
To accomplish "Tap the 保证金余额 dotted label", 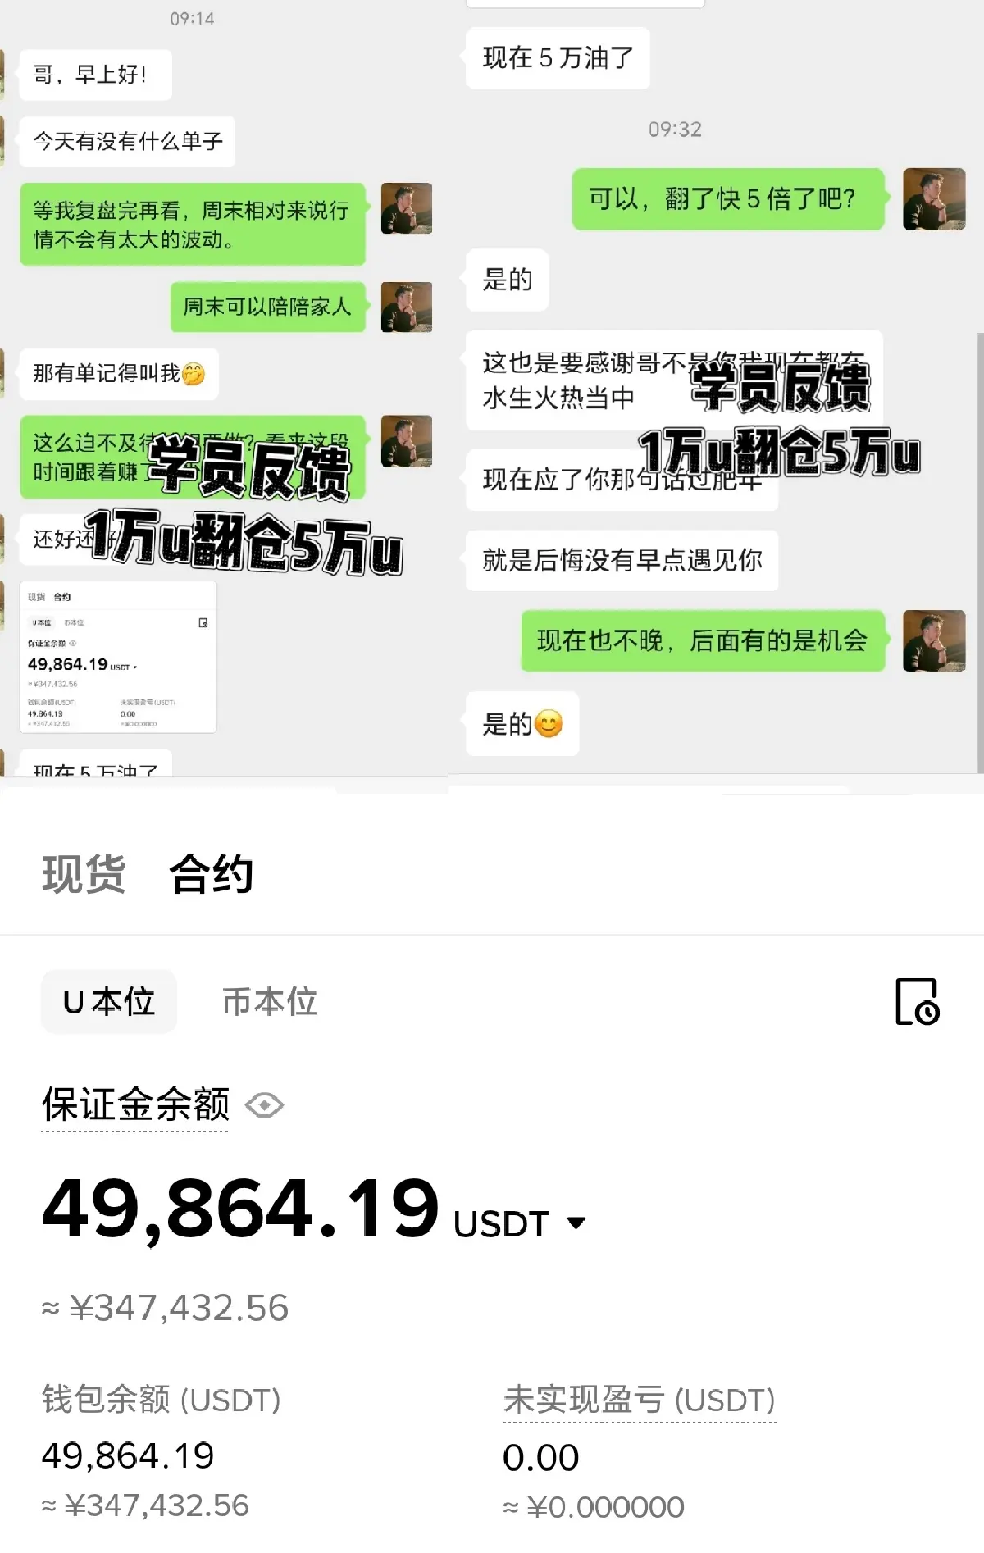I will pos(135,1104).
